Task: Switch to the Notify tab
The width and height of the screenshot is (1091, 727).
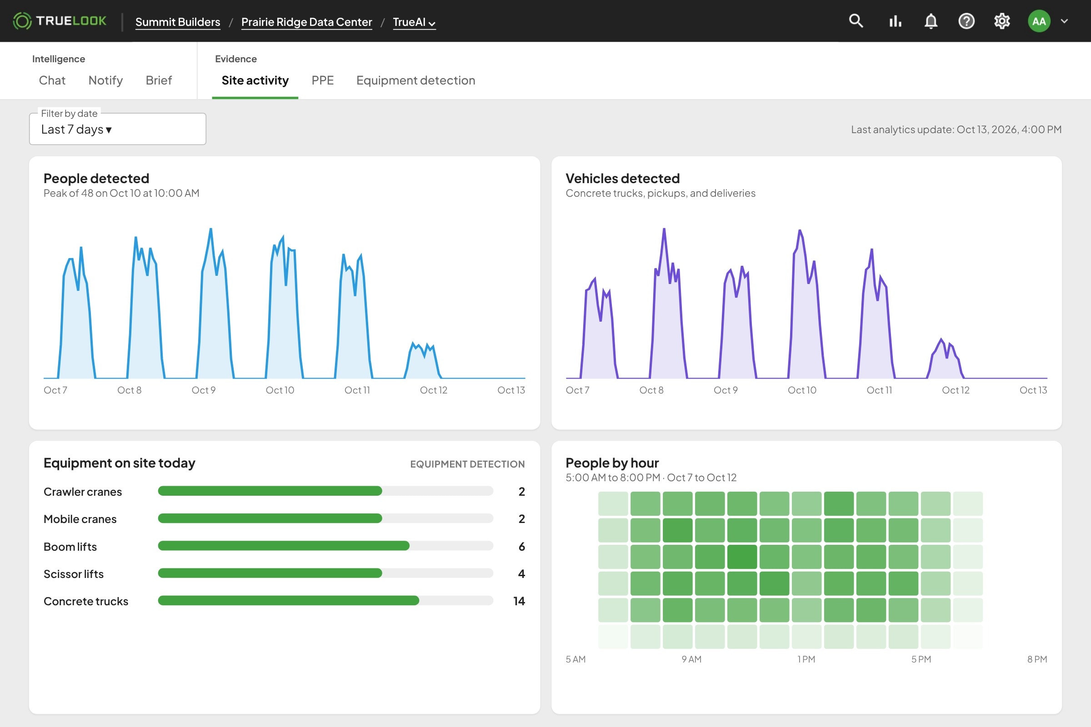Action: pos(105,80)
